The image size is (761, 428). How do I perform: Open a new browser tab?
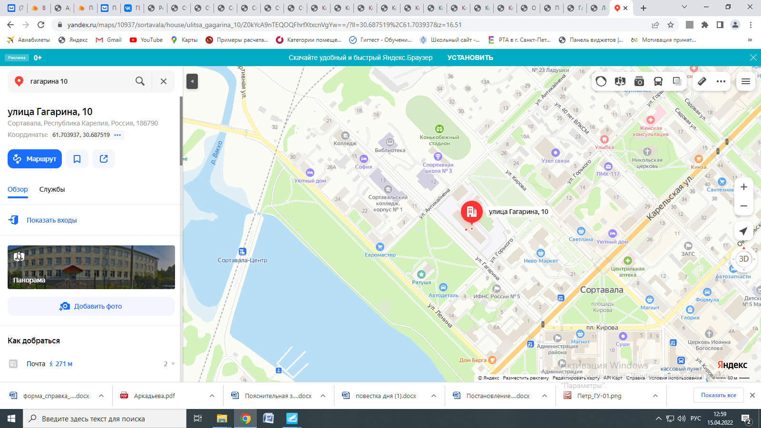coord(643,8)
